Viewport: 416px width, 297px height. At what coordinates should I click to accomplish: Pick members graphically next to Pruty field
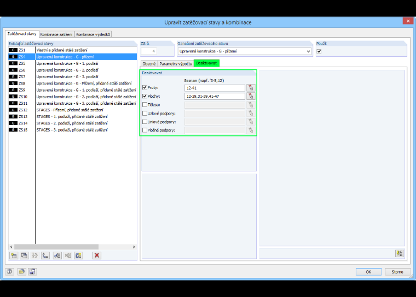tap(251, 87)
